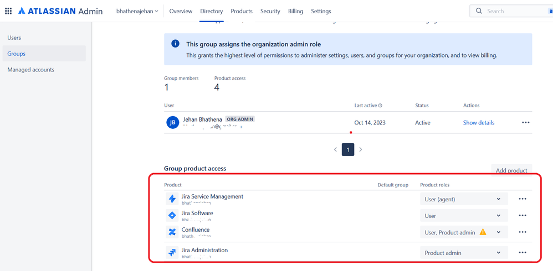Click the Group members count label
553x271 pixels.
click(181, 78)
